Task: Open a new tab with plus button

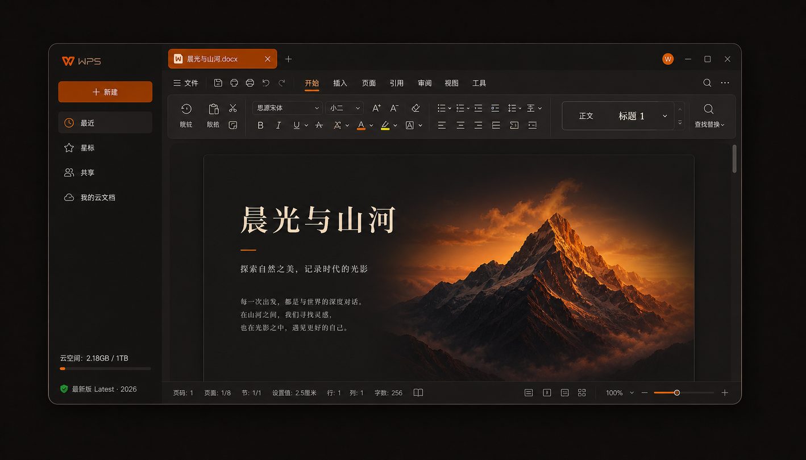Action: point(289,59)
